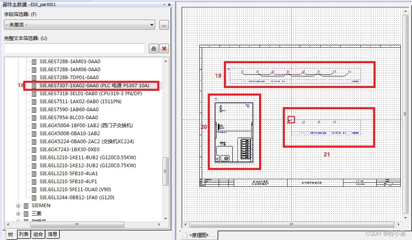Click the tree horizontal scroll right arrow
Screen dimensions: 412x240
(x=159, y=224)
